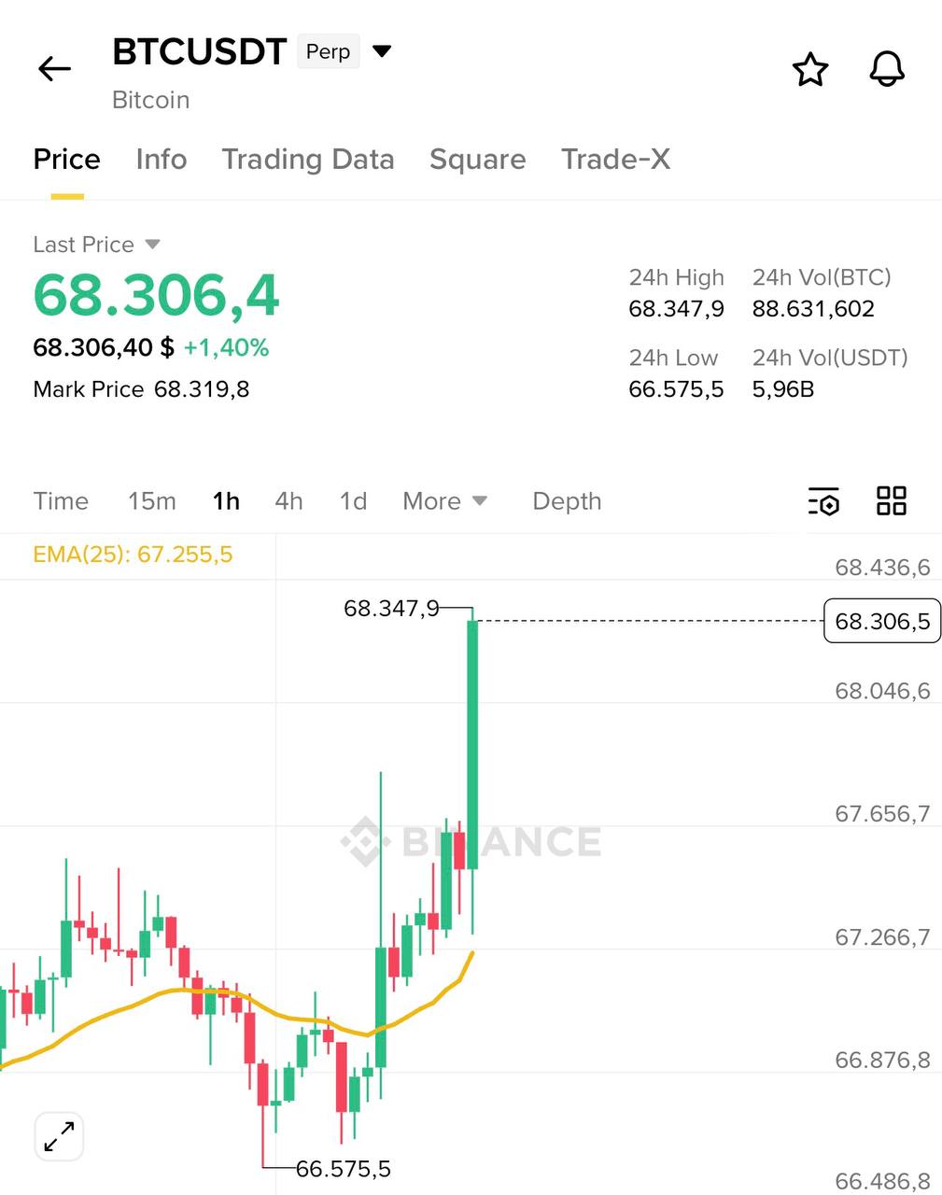The height and width of the screenshot is (1195, 942).
Task: Expand the BTCUSDT pair selector arrow
Action: point(382,51)
